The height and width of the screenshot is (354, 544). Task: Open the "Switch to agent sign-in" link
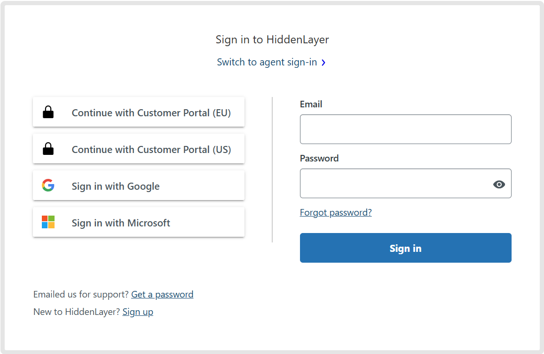pyautogui.click(x=267, y=62)
